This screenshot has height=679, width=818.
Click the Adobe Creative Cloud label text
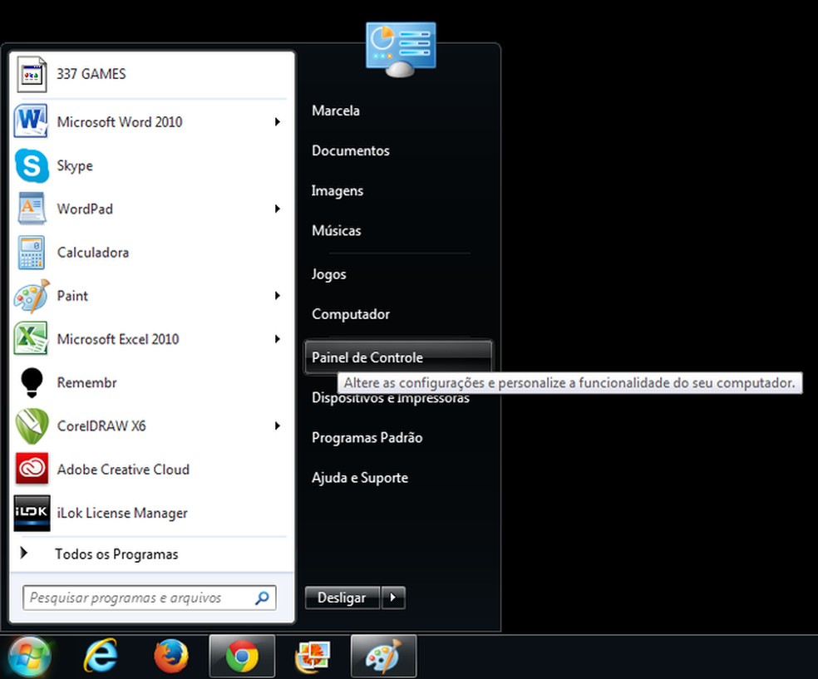(x=123, y=470)
